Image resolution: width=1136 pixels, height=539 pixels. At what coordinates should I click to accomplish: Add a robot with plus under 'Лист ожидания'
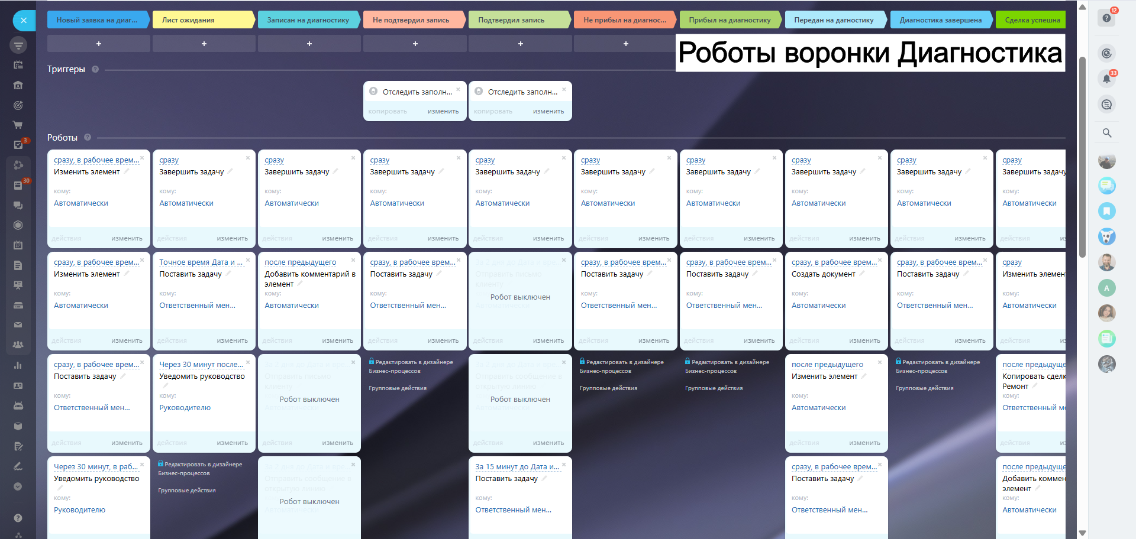[204, 44]
